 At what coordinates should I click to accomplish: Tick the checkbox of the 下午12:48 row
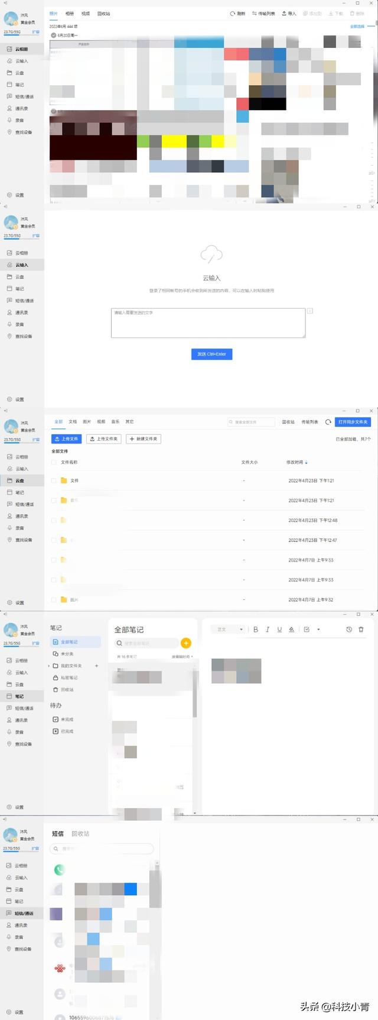click(x=54, y=520)
